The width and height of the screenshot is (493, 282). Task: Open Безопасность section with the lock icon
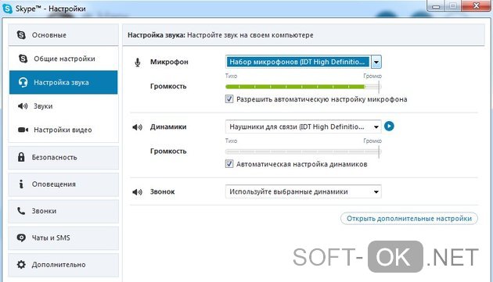coord(63,157)
